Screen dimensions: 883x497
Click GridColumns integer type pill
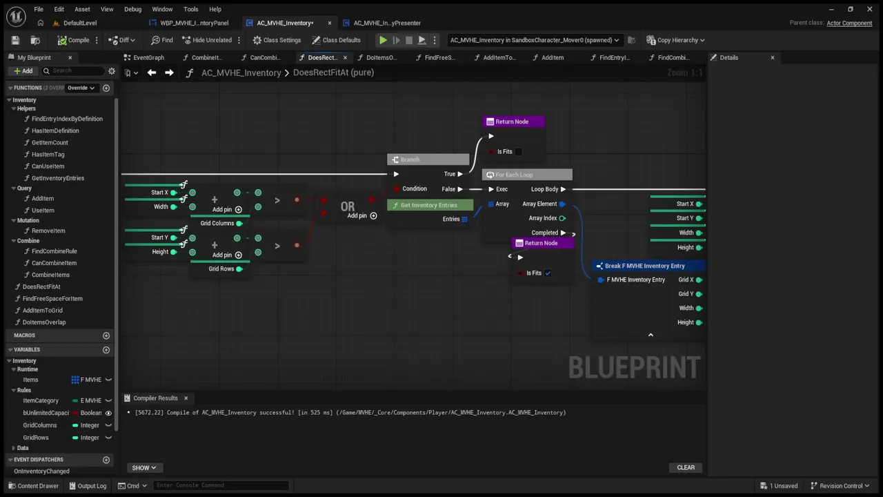pos(75,425)
